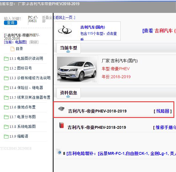The height and width of the screenshot is (172, 176).
Task: Click the document icon beside item 8
Action: (59, 152)
